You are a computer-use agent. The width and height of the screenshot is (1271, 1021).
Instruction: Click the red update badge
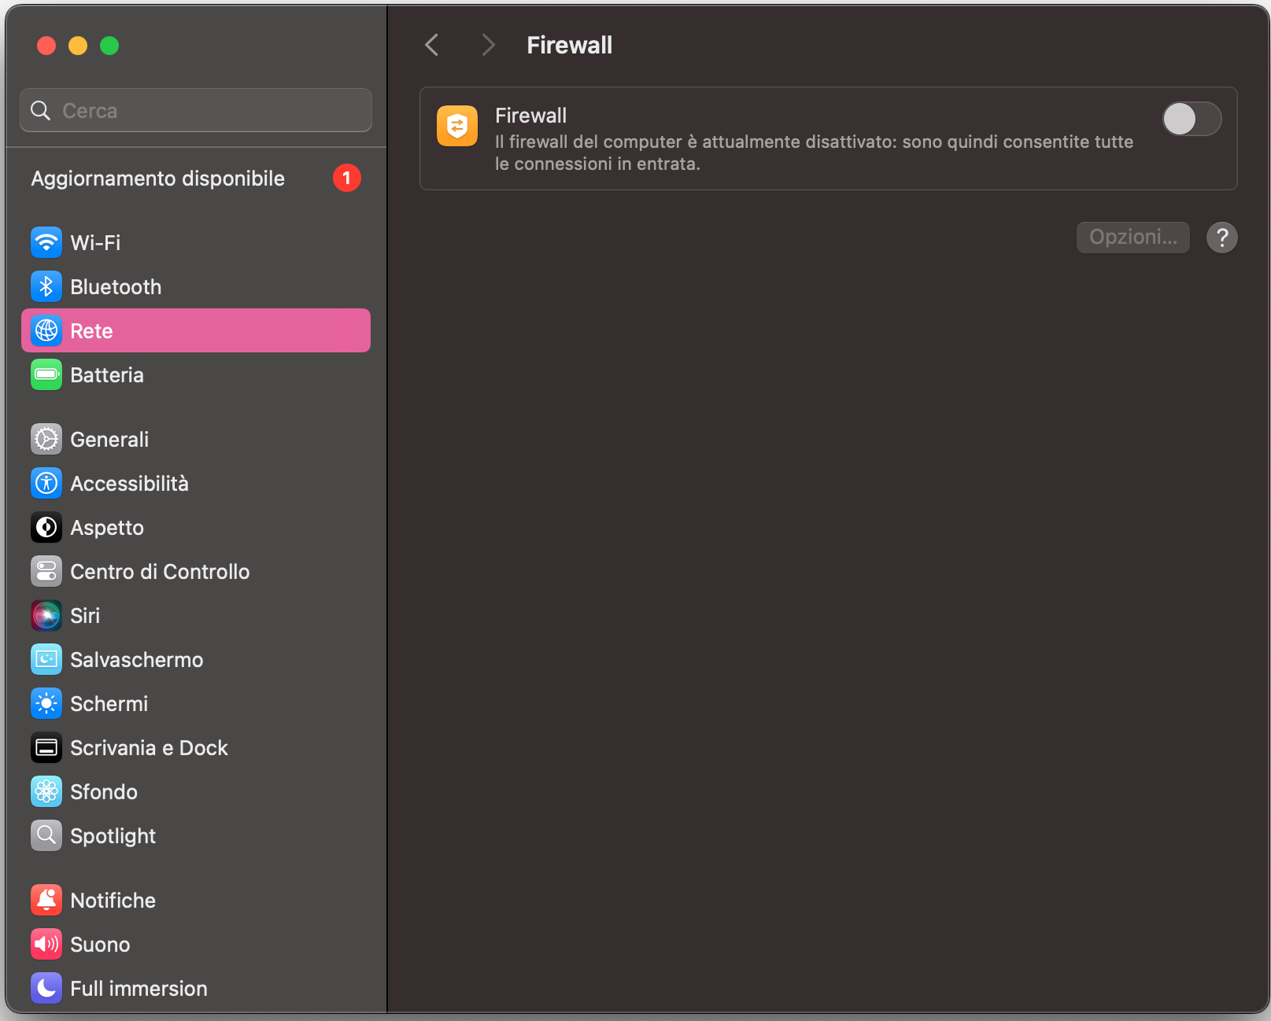click(x=347, y=178)
